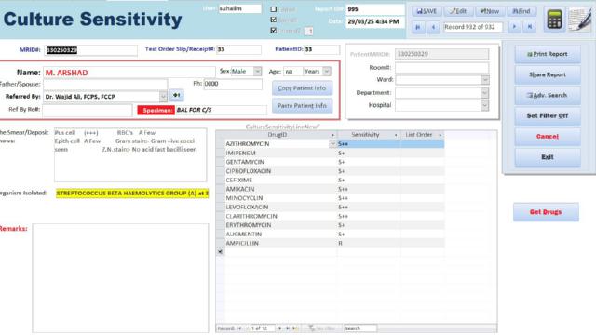Open the age unit Years dropdown
The height and width of the screenshot is (335, 596).
327,71
